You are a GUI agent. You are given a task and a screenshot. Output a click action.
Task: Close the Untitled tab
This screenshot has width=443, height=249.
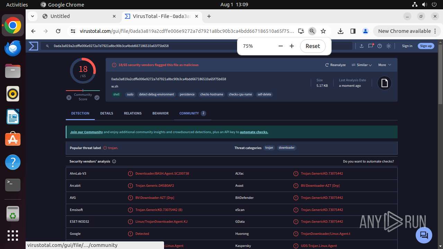(114, 16)
